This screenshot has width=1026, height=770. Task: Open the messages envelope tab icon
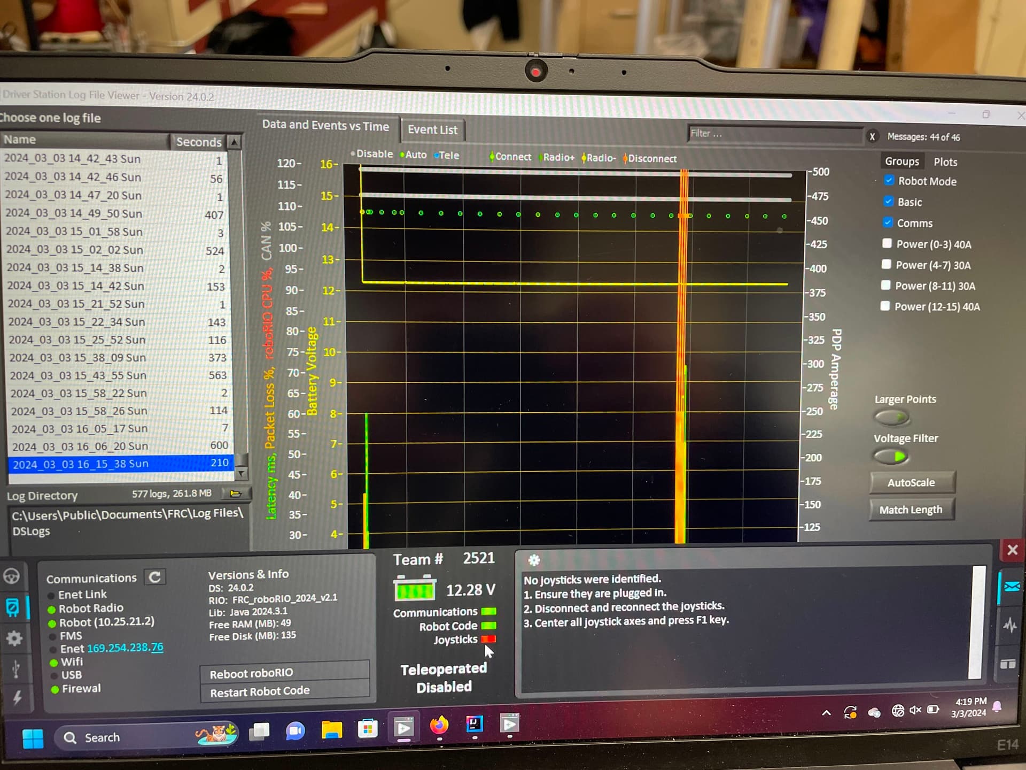(x=1012, y=587)
